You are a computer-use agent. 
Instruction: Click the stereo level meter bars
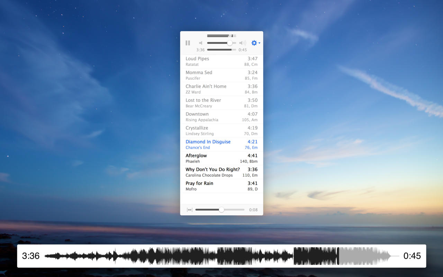click(x=221, y=36)
